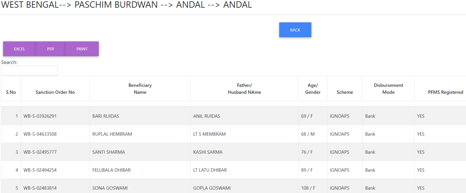
Task: Sort by Disbursement Mode header
Action: point(388,88)
